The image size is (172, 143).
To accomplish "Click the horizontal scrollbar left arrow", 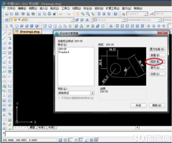I will pyautogui.click(x=137, y=128).
